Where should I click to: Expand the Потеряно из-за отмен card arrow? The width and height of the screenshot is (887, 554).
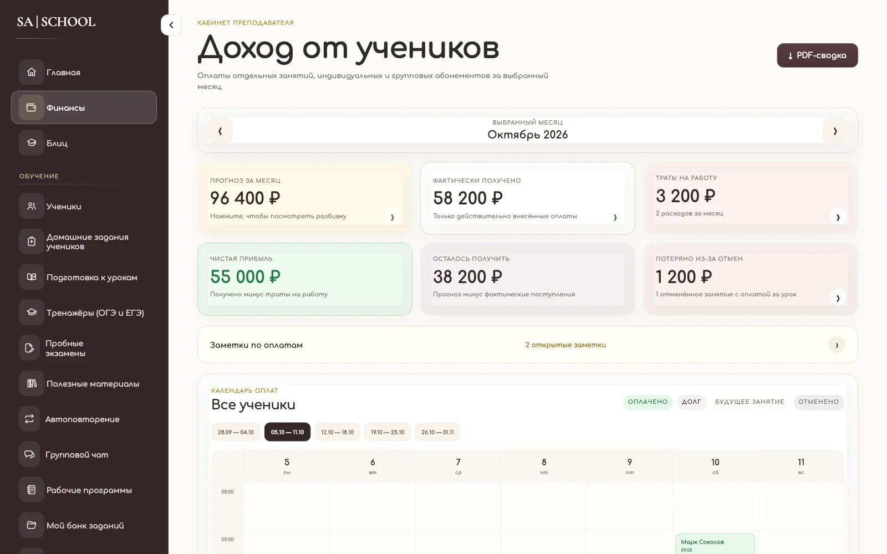pos(838,298)
